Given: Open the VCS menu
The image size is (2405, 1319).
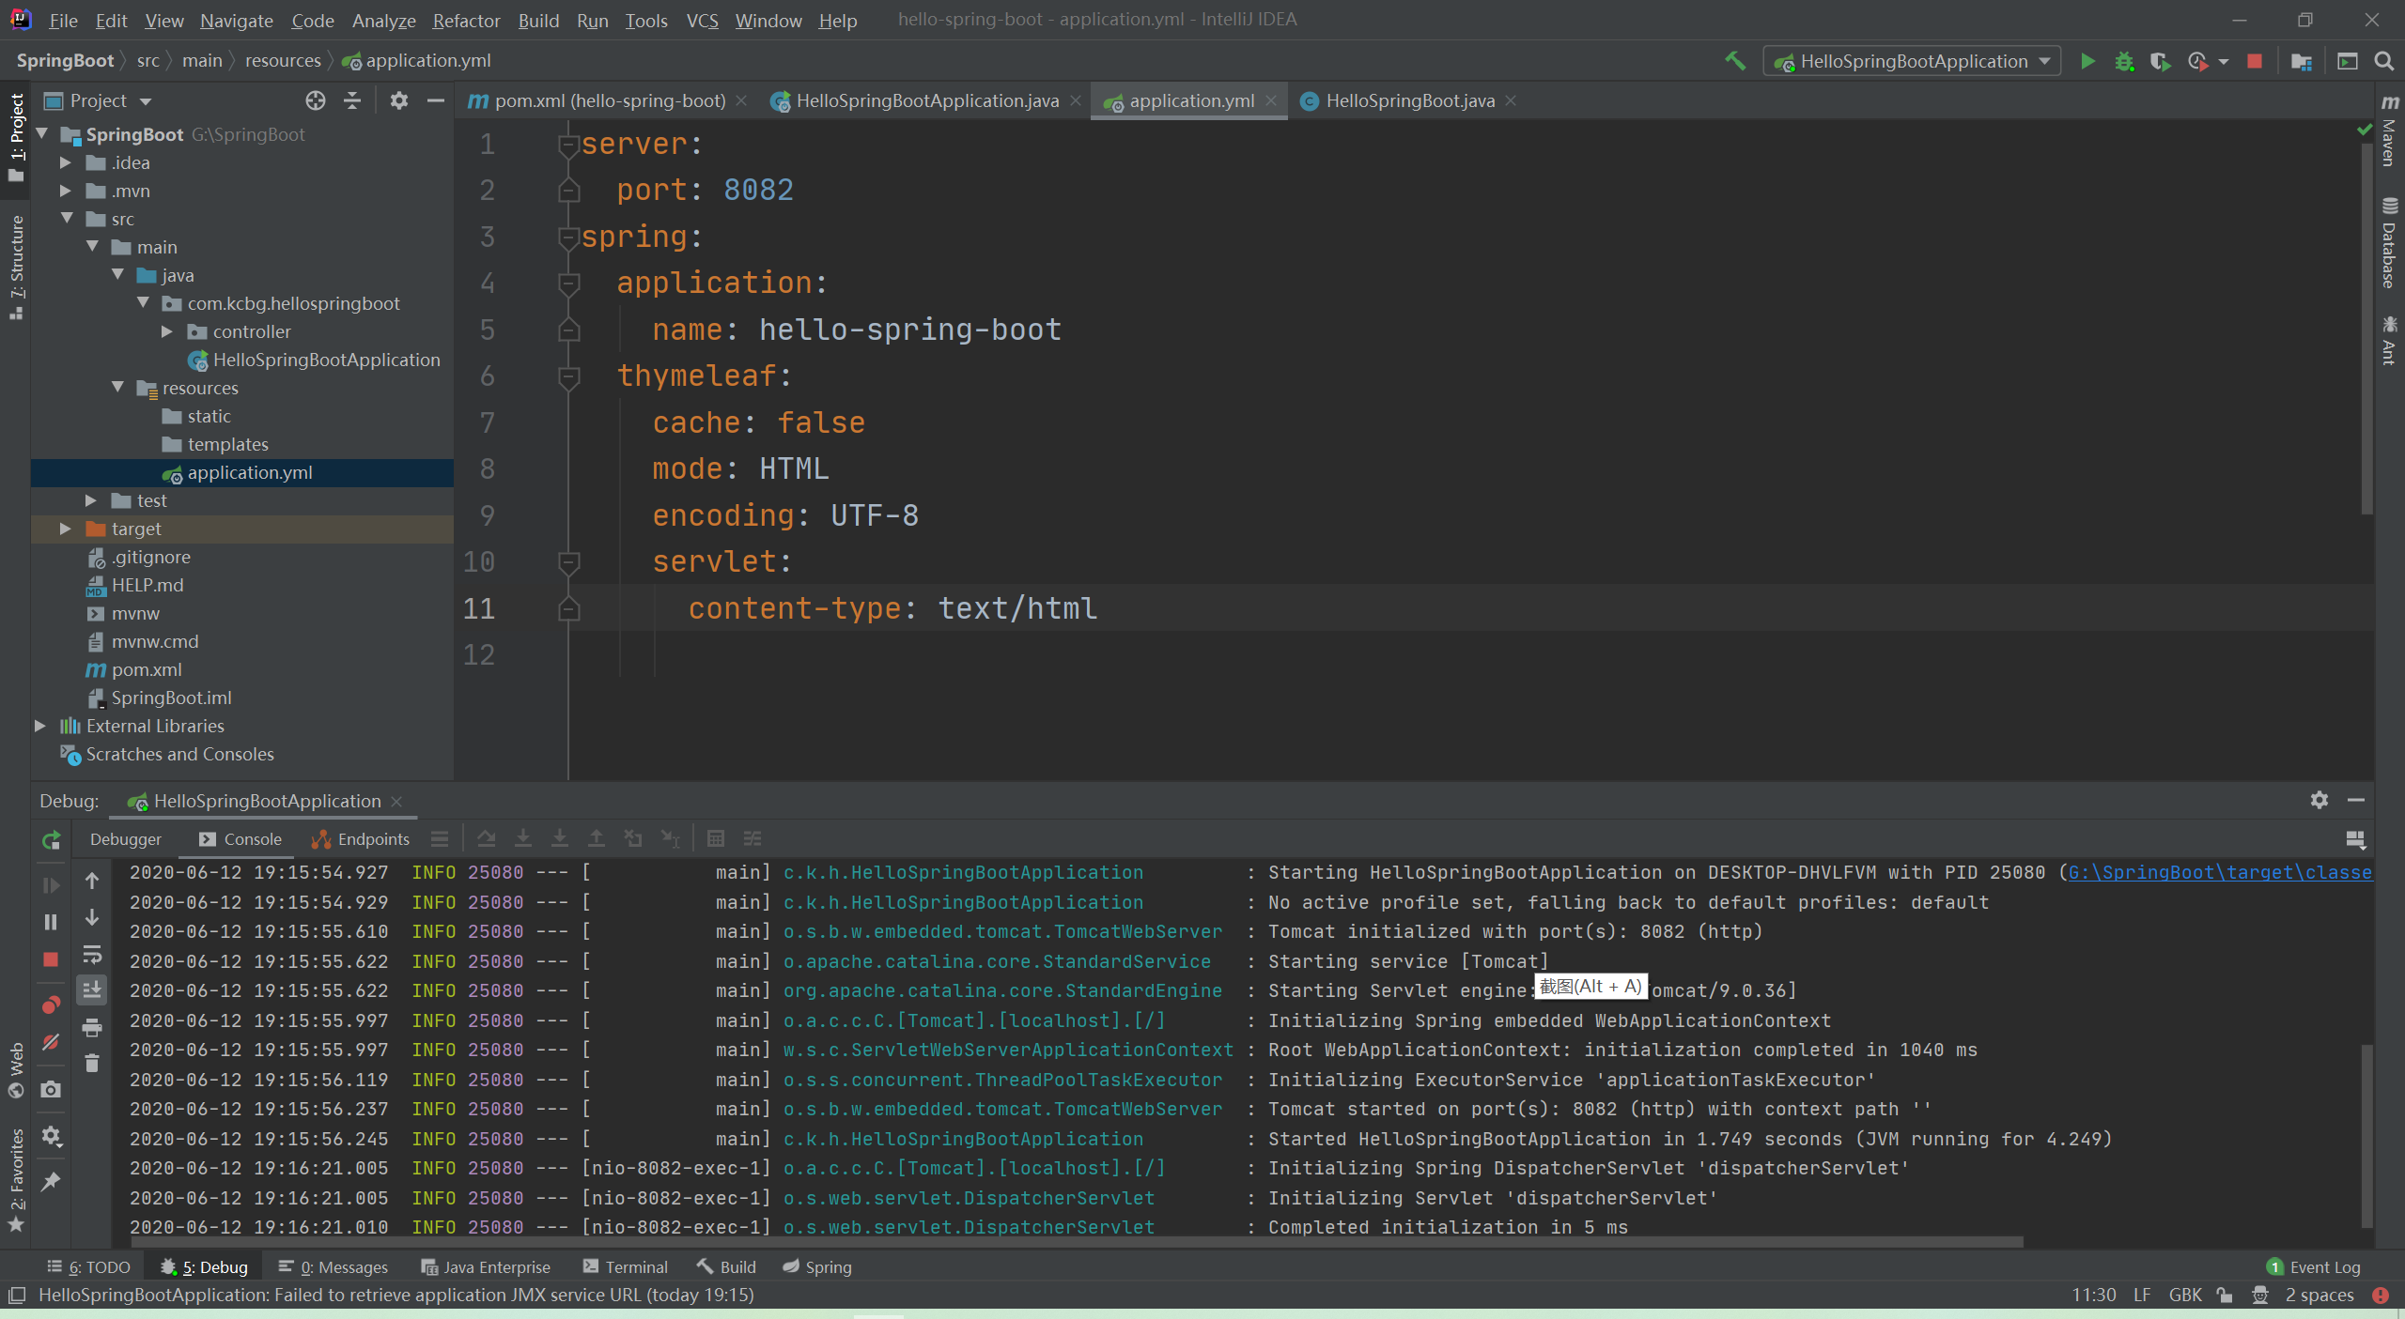Looking at the screenshot, I should click(702, 20).
